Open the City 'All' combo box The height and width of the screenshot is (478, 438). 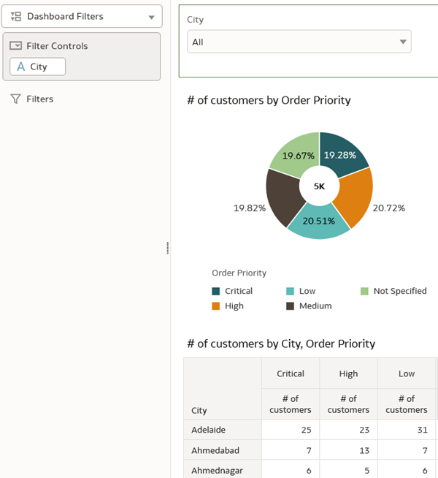point(299,42)
